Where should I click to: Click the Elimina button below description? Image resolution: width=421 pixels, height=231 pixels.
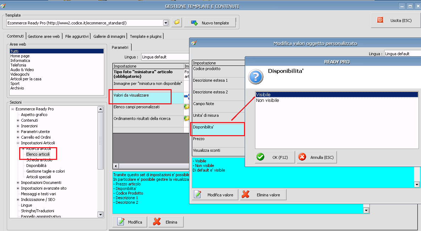pos(166,222)
